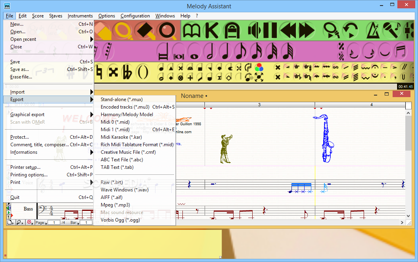Select the double sharp accidental icon
Image resolution: width=418 pixels, height=262 pixels.
click(113, 72)
